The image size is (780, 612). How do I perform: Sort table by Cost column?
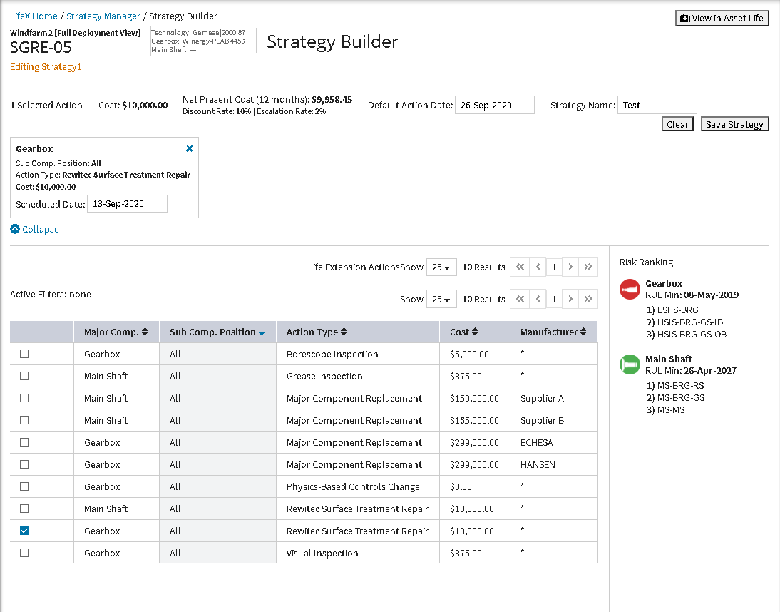[x=464, y=332]
